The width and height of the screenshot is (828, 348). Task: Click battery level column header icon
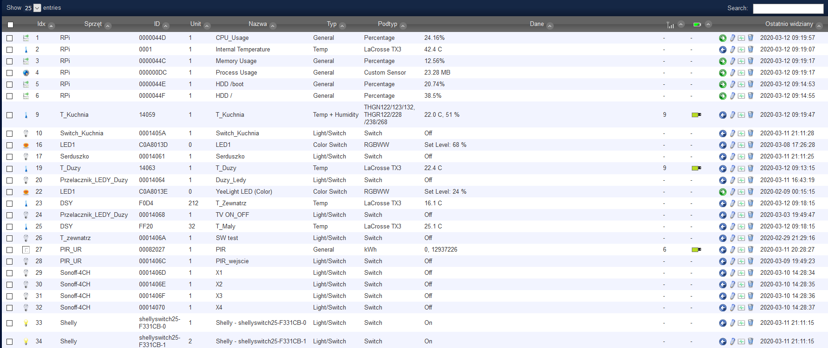pos(697,25)
